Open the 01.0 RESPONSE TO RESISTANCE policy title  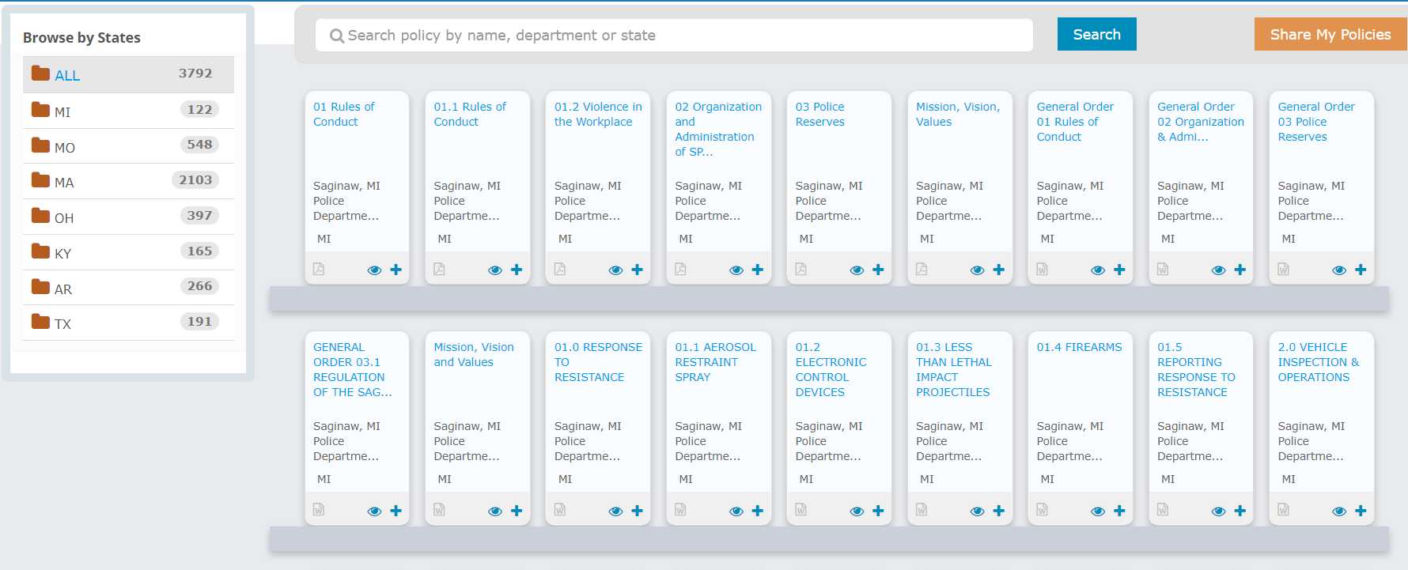coord(598,362)
